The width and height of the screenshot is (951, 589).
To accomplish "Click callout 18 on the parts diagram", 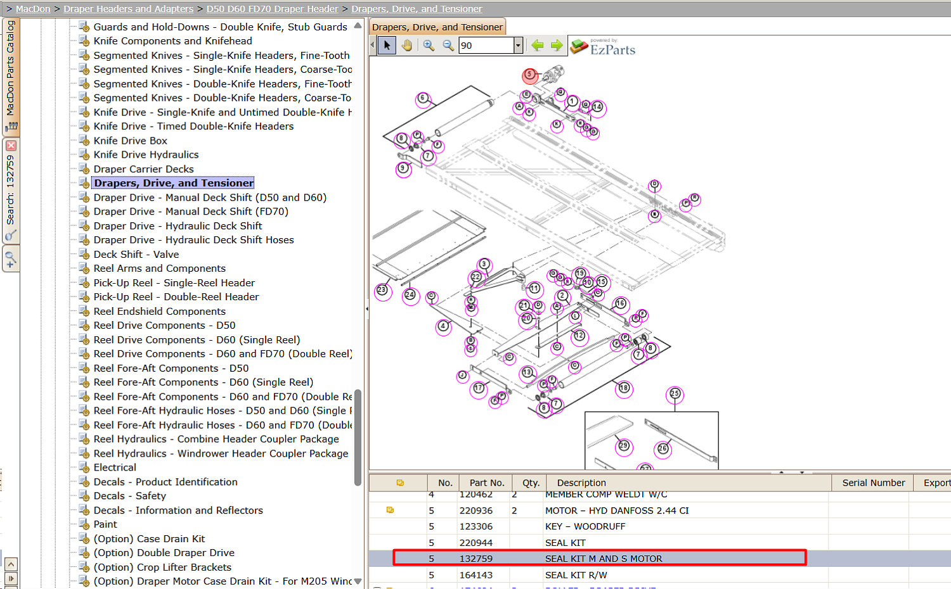I will point(624,388).
